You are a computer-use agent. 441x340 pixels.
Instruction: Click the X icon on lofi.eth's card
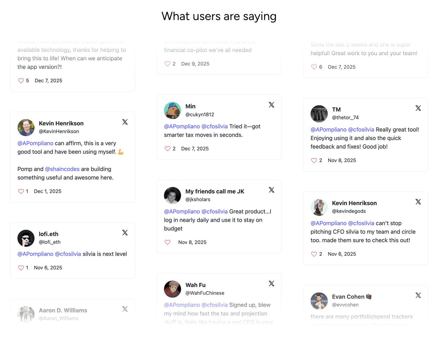[125, 233]
